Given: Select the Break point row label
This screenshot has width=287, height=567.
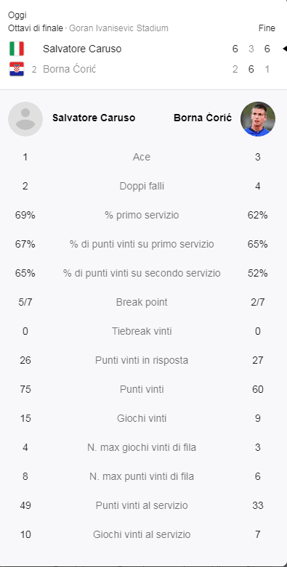Looking at the screenshot, I should [x=142, y=302].
